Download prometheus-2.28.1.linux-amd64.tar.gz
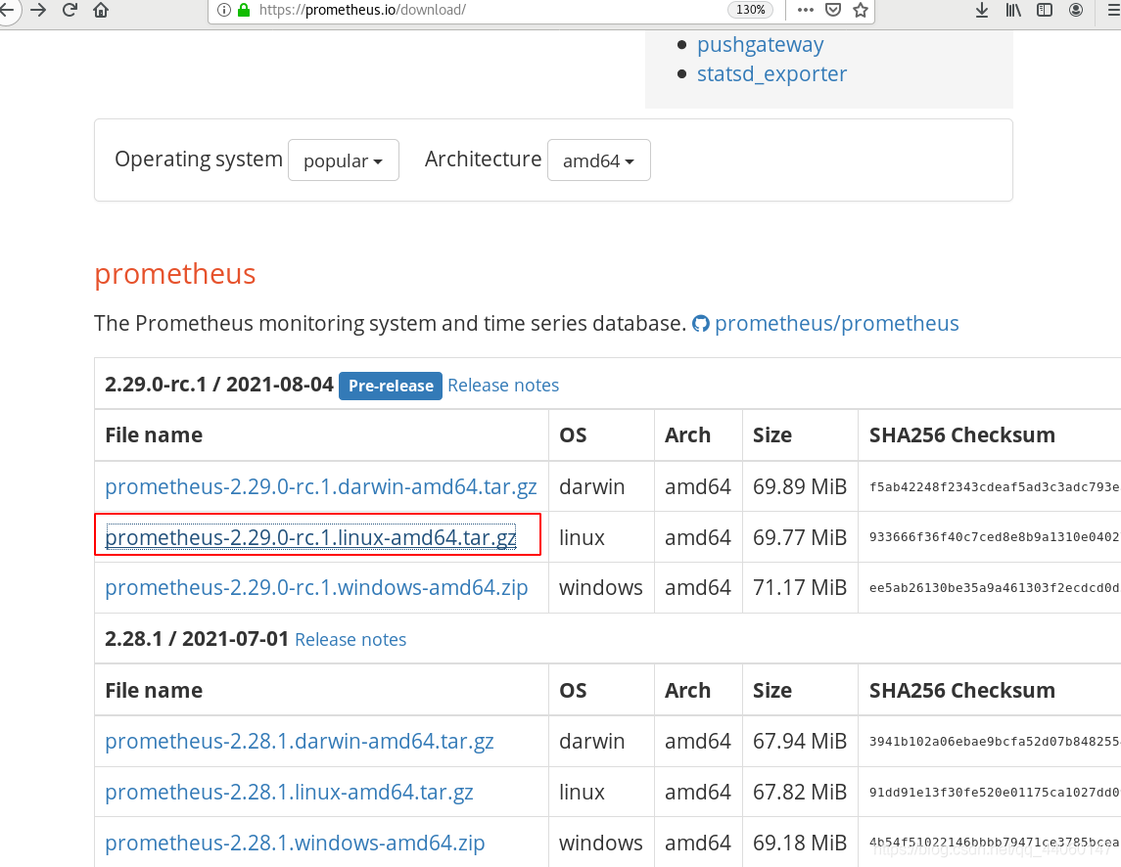The image size is (1121, 867). [289, 792]
